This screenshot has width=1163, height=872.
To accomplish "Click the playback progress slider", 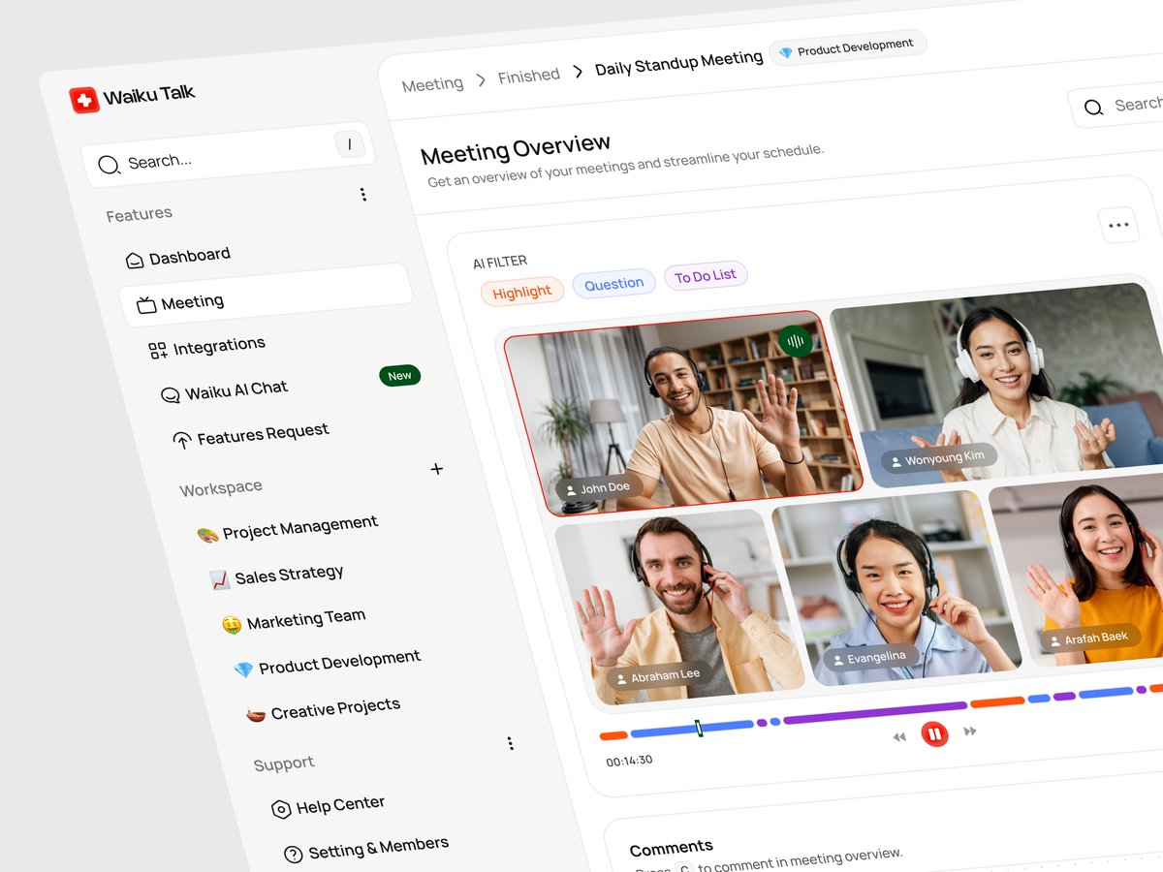I will (x=700, y=726).
